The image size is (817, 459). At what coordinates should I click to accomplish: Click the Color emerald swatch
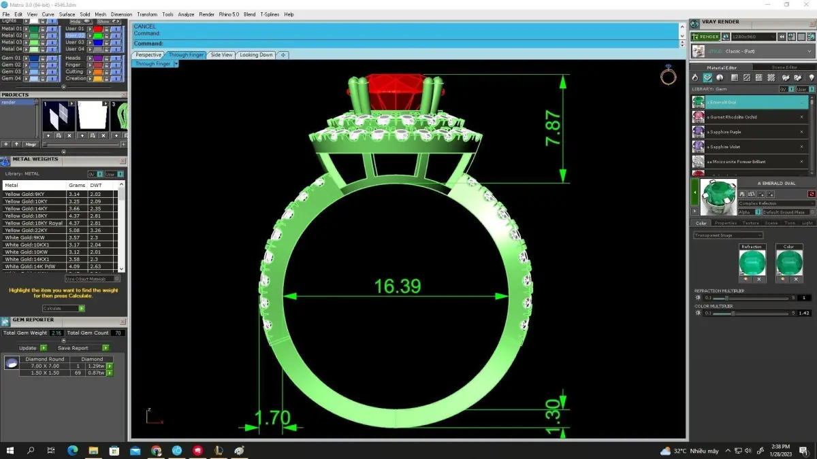point(789,262)
